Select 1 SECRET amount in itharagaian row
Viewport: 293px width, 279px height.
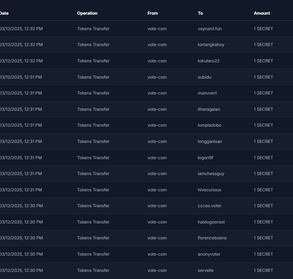(x=263, y=110)
